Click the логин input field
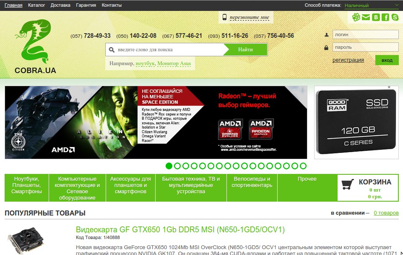 tap(366, 34)
